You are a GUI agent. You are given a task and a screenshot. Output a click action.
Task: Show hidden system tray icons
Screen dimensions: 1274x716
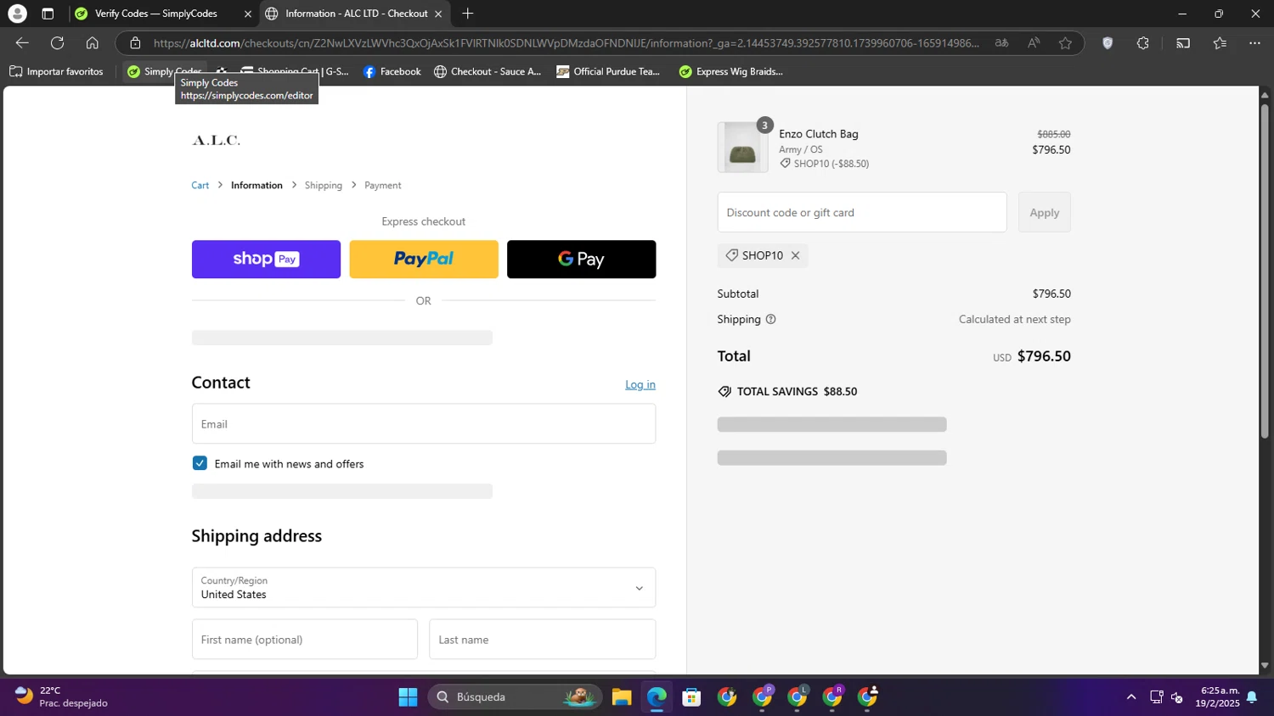[x=1131, y=697]
